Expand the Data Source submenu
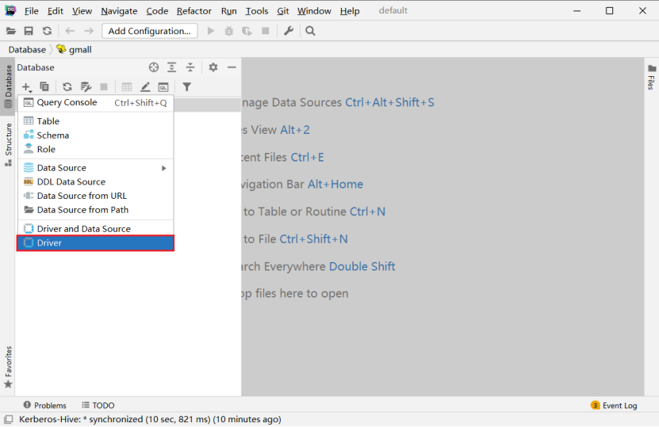The height and width of the screenshot is (427, 659). 95,168
